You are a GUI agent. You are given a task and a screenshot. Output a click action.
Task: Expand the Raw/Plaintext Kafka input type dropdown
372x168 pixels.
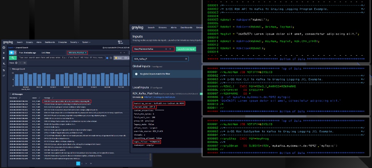[170, 49]
